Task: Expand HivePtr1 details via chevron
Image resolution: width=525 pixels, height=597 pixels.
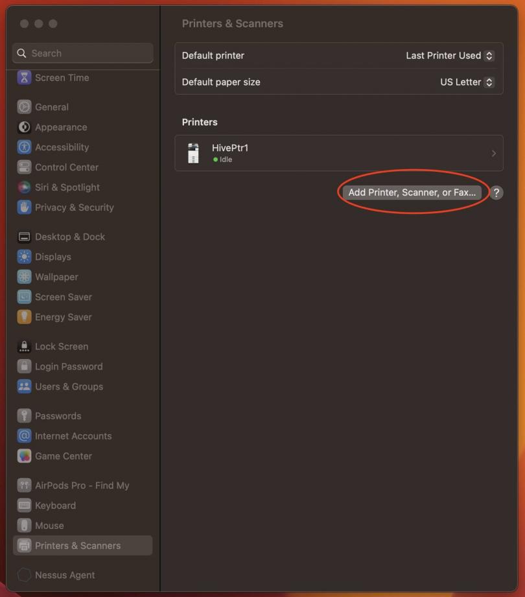Action: click(494, 154)
